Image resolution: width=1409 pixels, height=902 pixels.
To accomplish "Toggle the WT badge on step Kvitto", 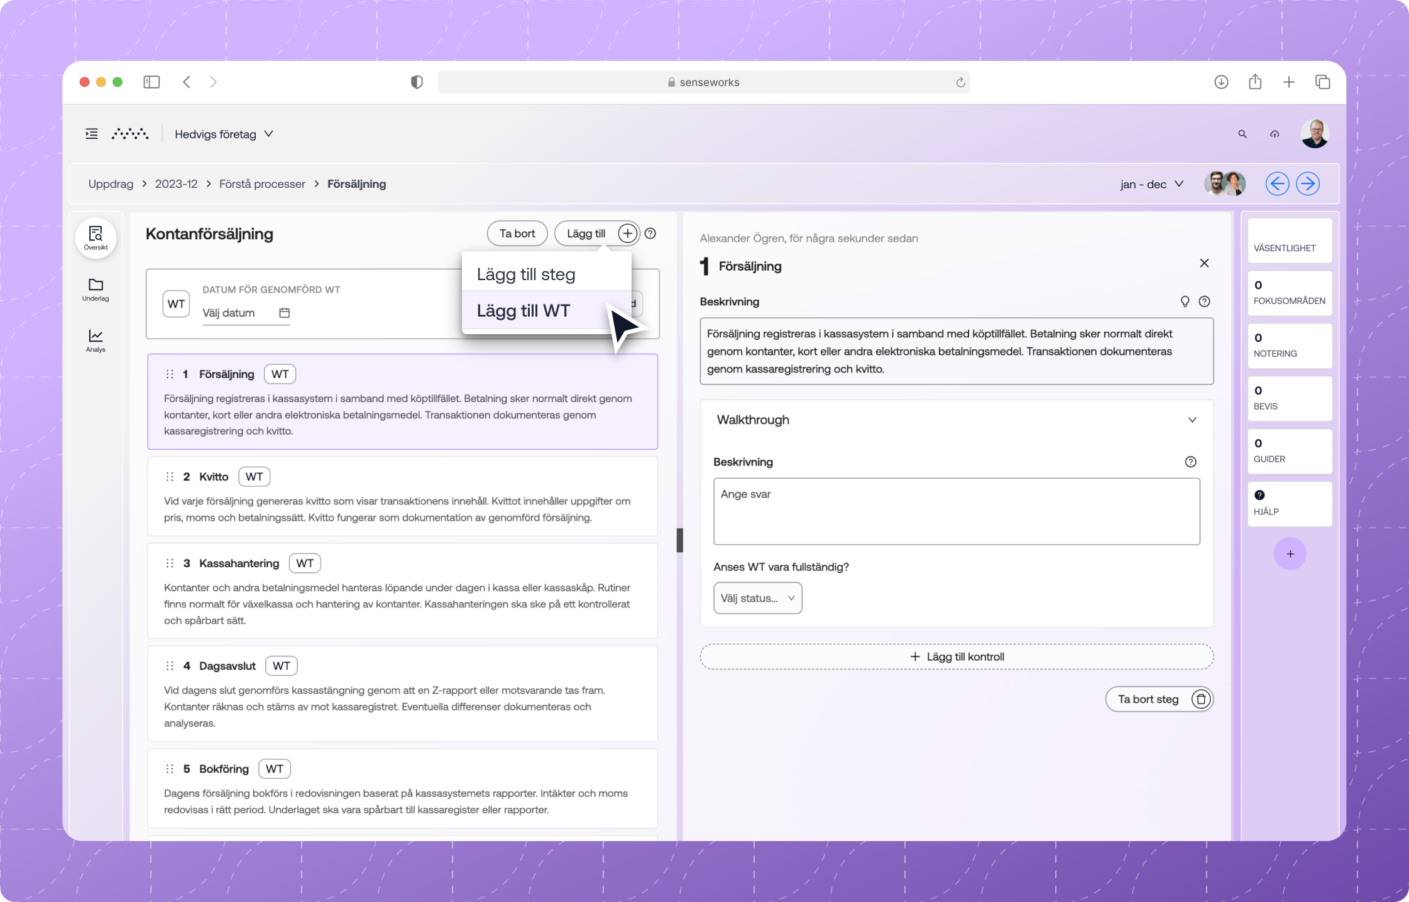I will (x=254, y=477).
